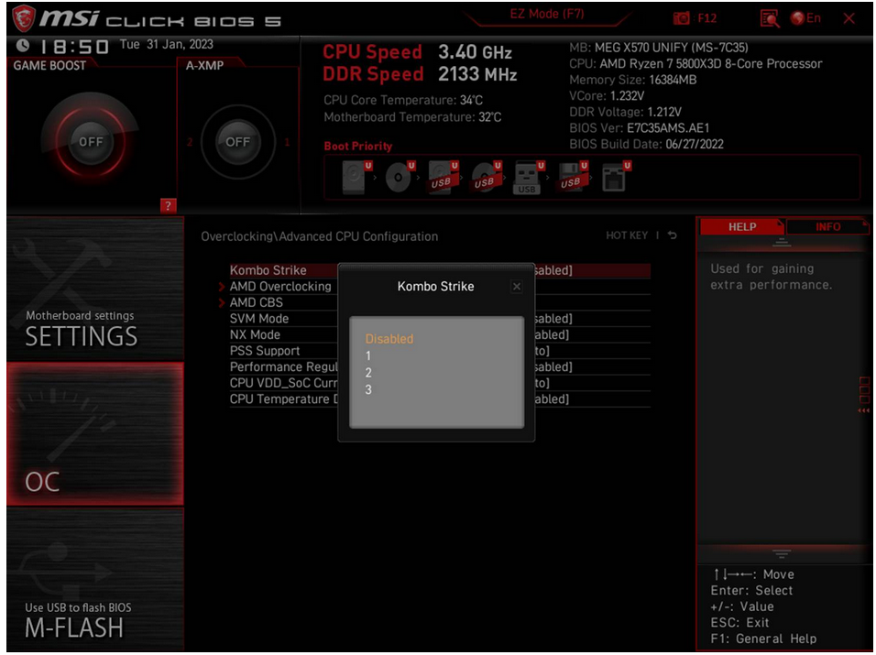This screenshot has width=876, height=655.
Task: Close the BIOS with the top X
Action: pyautogui.click(x=849, y=18)
